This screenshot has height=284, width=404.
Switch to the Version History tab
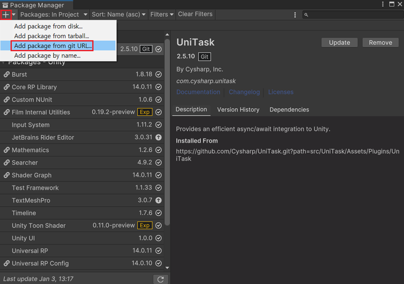238,110
